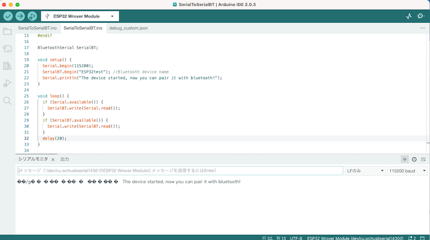Click line number 25 in the gutter
The width and height of the screenshot is (430, 240).
pos(26,96)
